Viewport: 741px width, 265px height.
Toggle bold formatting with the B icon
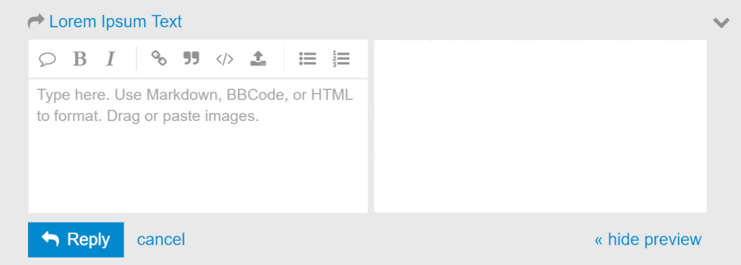pos(80,58)
